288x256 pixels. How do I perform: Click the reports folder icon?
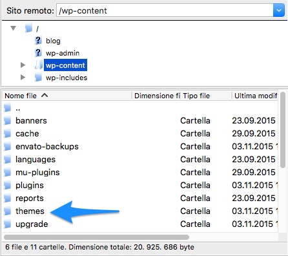click(7, 198)
